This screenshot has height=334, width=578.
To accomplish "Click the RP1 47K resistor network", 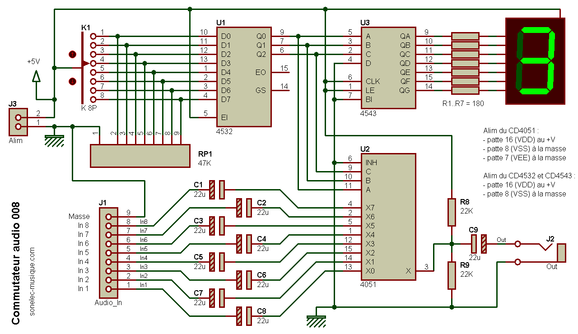I will pos(140,156).
